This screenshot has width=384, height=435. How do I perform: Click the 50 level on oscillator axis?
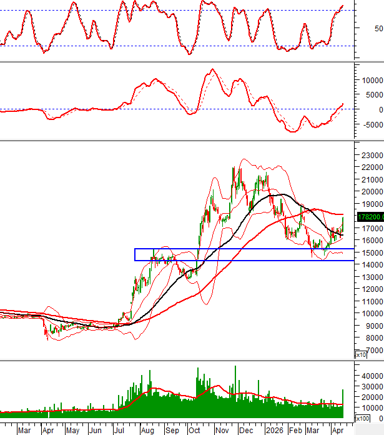(x=378, y=29)
